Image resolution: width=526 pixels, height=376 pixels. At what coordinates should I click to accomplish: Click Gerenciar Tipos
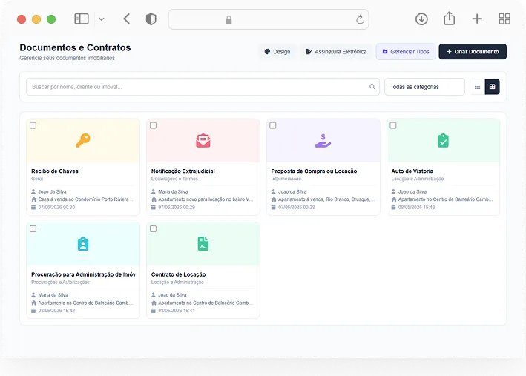point(406,52)
